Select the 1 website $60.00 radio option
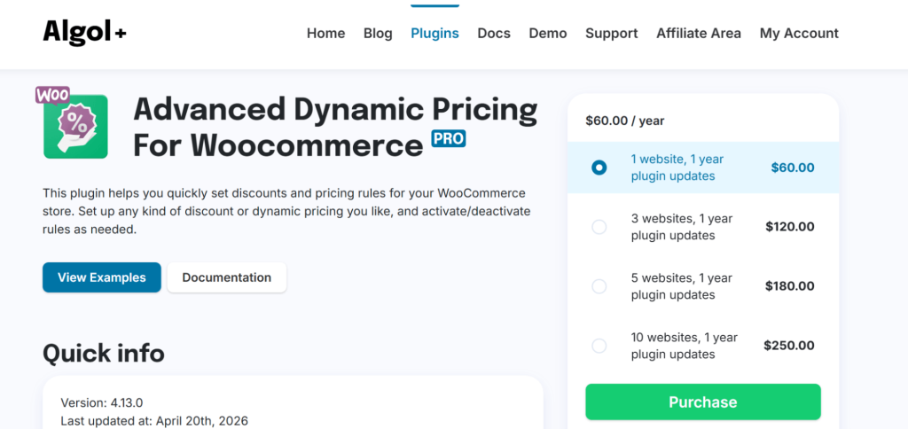 pyautogui.click(x=599, y=168)
